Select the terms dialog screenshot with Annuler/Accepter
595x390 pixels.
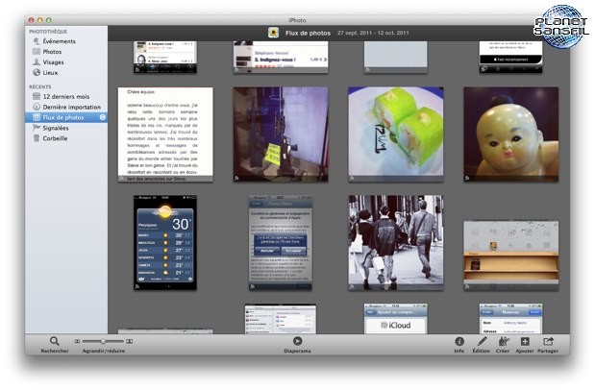pyautogui.click(x=281, y=243)
